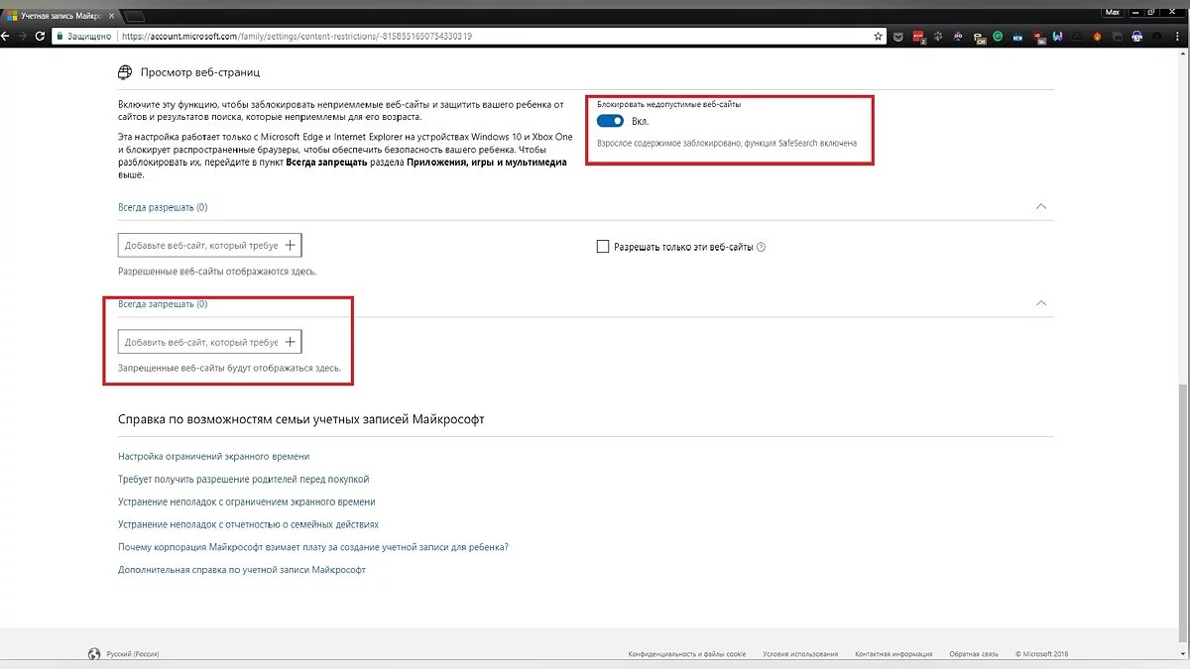The height and width of the screenshot is (669, 1190).
Task: Open the red extension with badge 2
Action: coord(919,37)
